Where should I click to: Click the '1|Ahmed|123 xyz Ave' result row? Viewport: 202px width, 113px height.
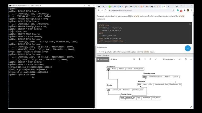(30, 67)
